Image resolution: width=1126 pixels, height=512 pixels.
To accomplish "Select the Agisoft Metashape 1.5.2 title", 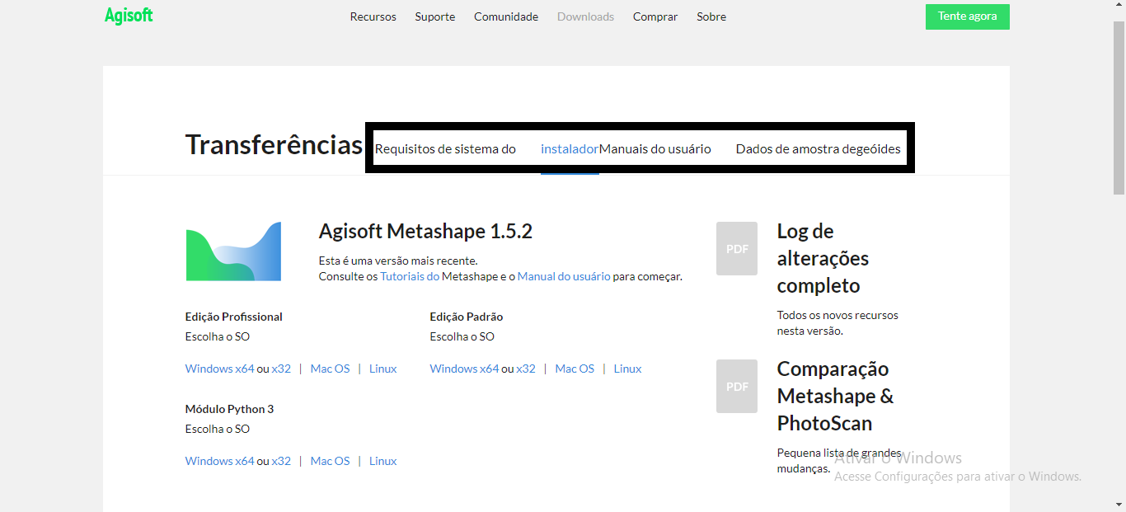I will pos(425,232).
